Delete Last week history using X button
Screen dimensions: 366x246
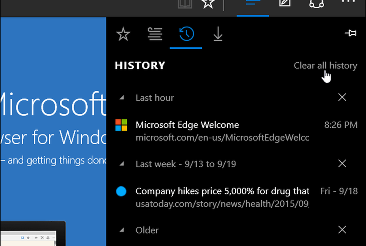coord(342,163)
